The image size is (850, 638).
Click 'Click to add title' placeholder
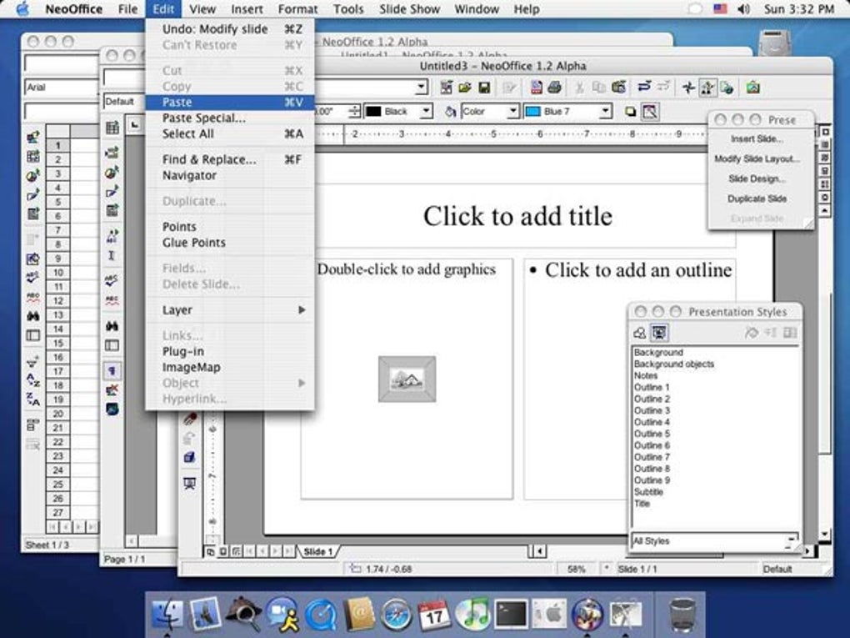coord(517,216)
